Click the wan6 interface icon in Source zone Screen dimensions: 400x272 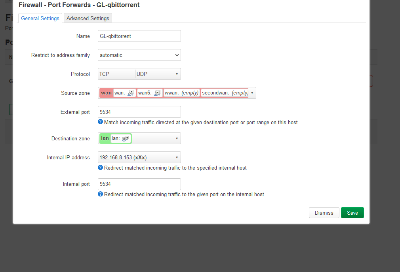tap(157, 93)
